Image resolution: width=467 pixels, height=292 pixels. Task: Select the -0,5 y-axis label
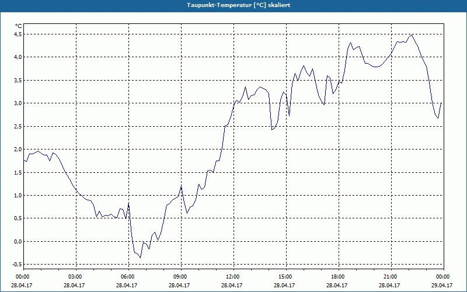pyautogui.click(x=17, y=265)
